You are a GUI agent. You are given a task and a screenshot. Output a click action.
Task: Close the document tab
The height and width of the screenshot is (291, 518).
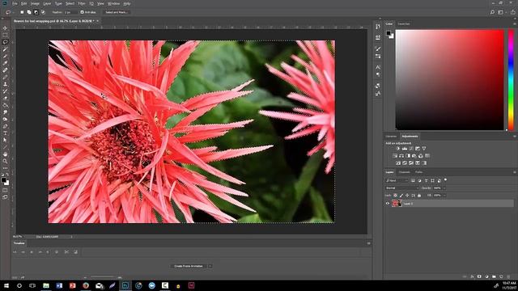click(x=97, y=21)
